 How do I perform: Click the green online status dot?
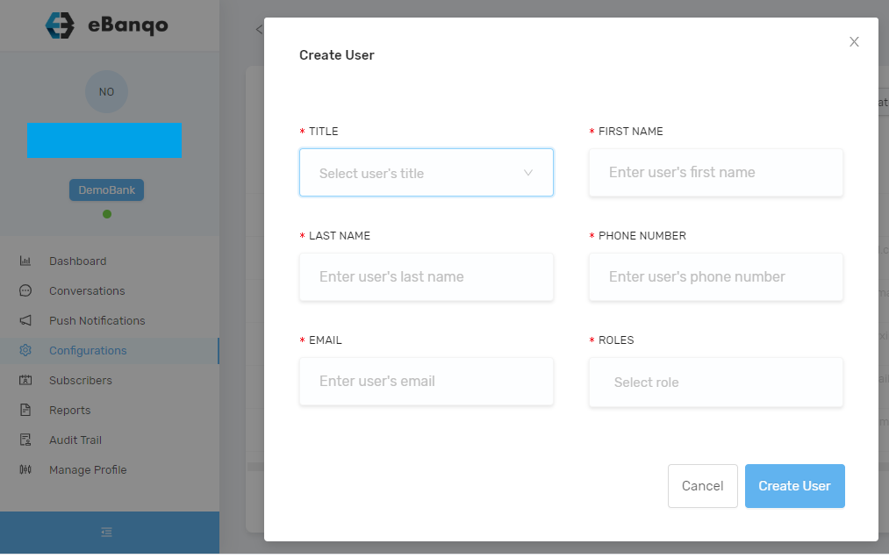(106, 214)
